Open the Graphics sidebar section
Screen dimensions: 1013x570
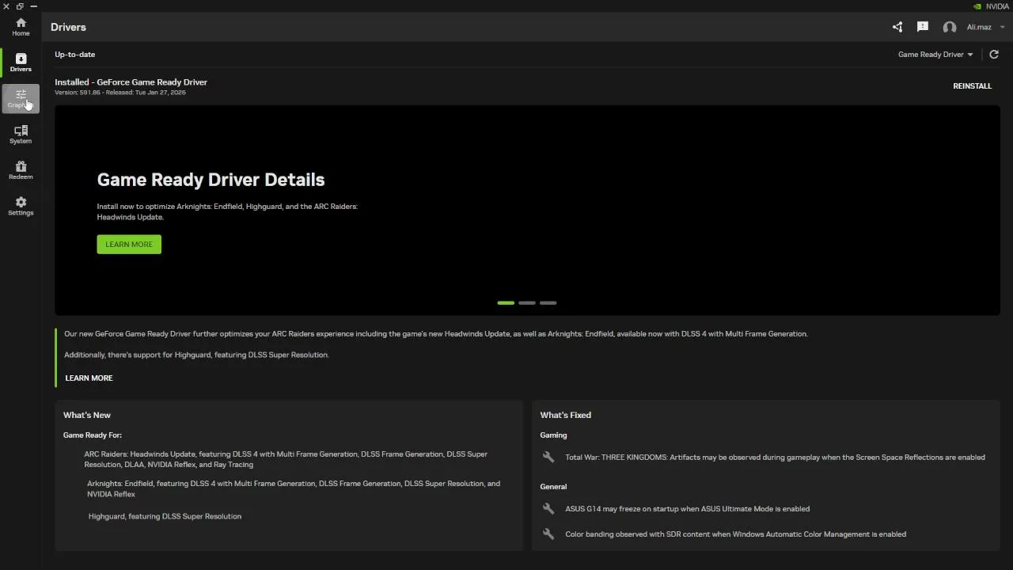click(21, 99)
